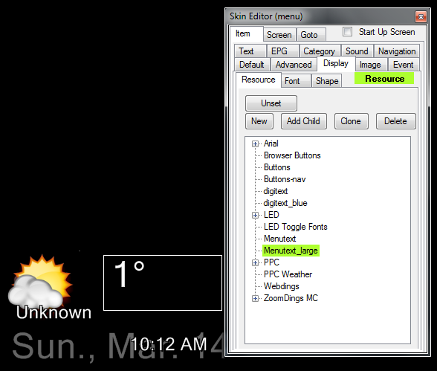Click the Unset button
Viewport: 437px width, 371px height.
pyautogui.click(x=271, y=103)
